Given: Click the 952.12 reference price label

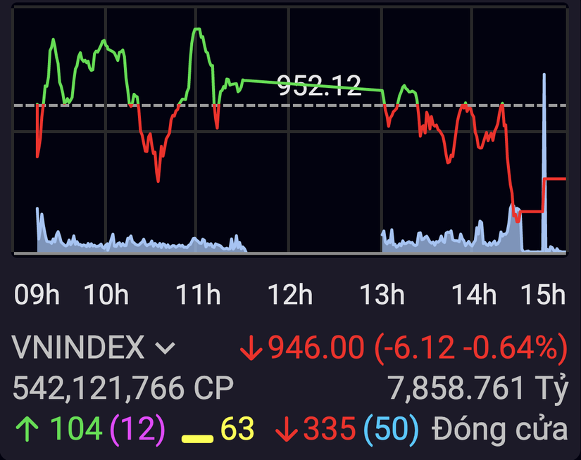Looking at the screenshot, I should tap(319, 86).
